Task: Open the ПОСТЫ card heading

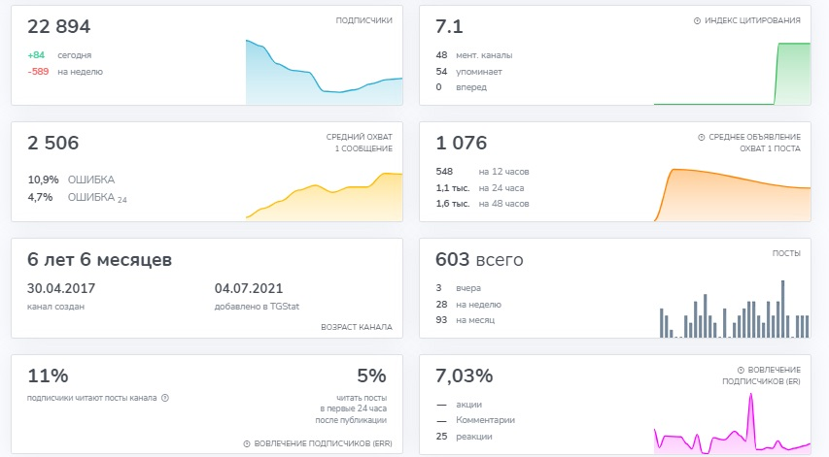Action: point(786,253)
